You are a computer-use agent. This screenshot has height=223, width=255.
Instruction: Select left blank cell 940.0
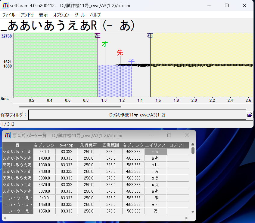44,198
